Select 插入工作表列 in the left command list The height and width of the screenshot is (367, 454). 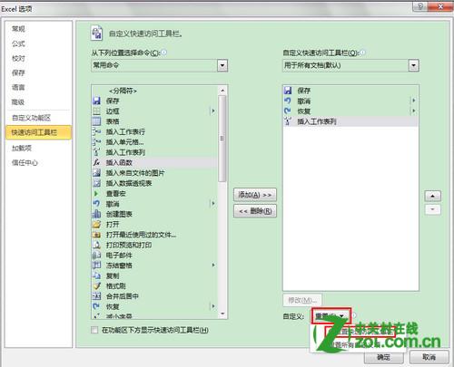pos(154,152)
